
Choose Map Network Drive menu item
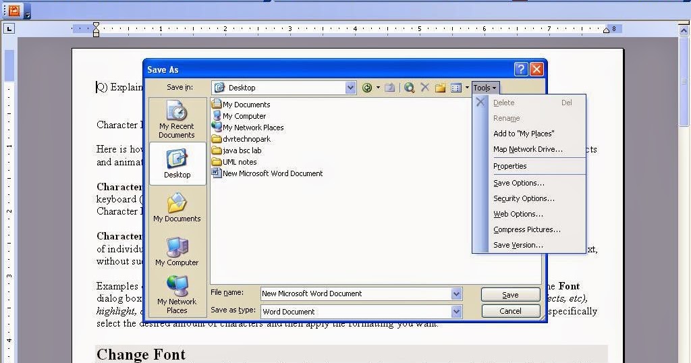pos(528,149)
